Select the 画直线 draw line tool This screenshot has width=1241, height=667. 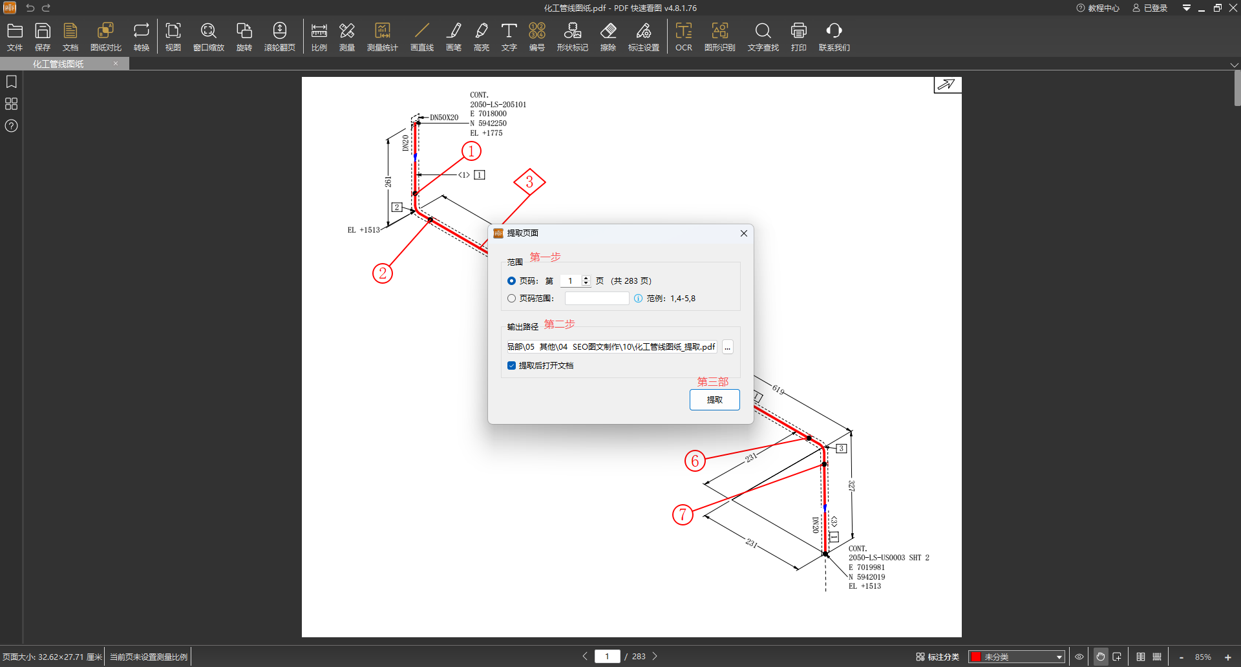click(x=421, y=37)
